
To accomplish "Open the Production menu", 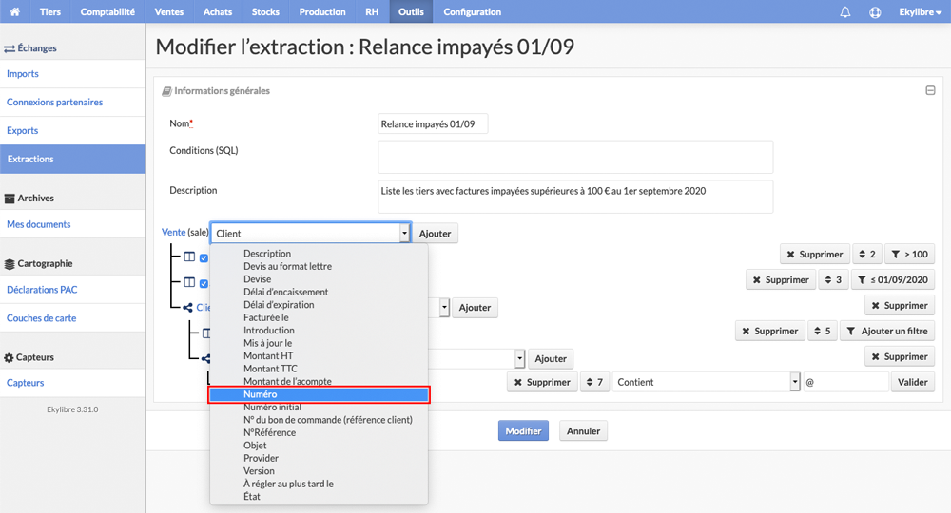I will [x=322, y=11].
